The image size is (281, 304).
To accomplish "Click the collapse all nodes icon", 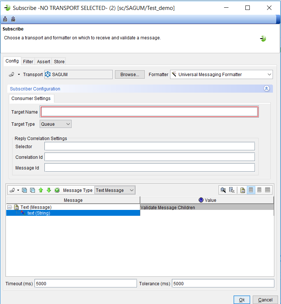I will tap(33, 190).
